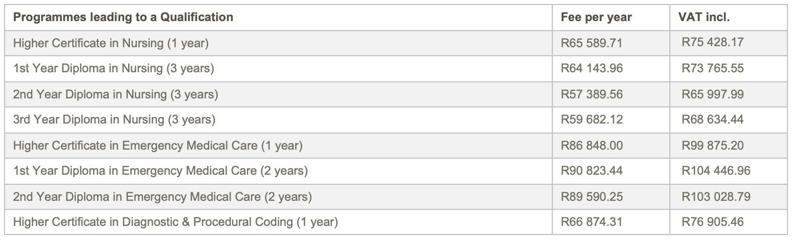Click the R104 446.96 VAT-inclusive value
Viewport: 794px width, 240px height.
tap(716, 171)
